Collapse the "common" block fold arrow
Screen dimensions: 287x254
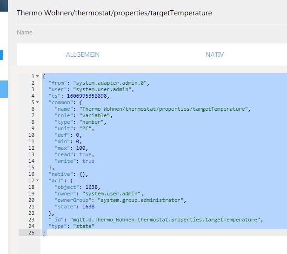click(38, 102)
